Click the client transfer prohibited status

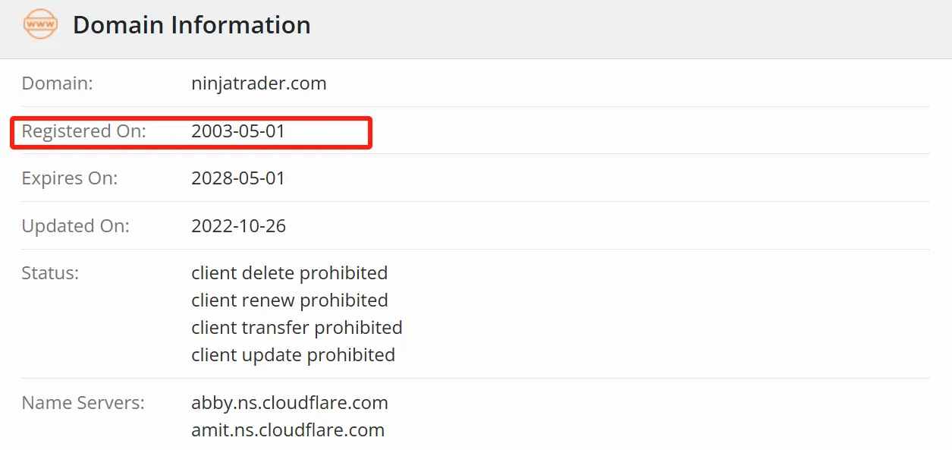pos(297,328)
